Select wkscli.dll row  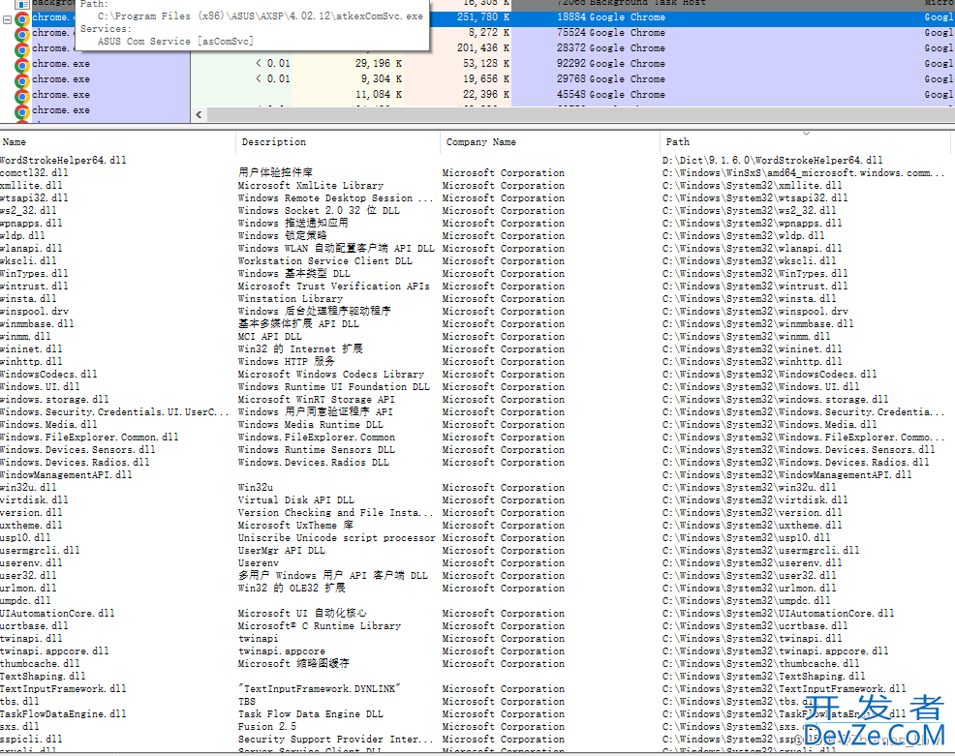tap(477, 261)
